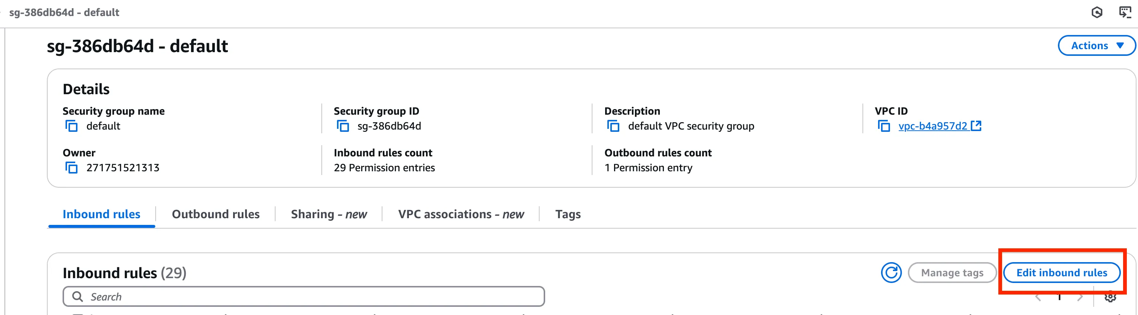This screenshot has width=1138, height=315.
Task: Click the large 'sg-386db64d - default' page heading
Action: [137, 46]
